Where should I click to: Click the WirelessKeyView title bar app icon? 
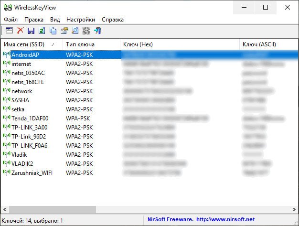point(8,8)
